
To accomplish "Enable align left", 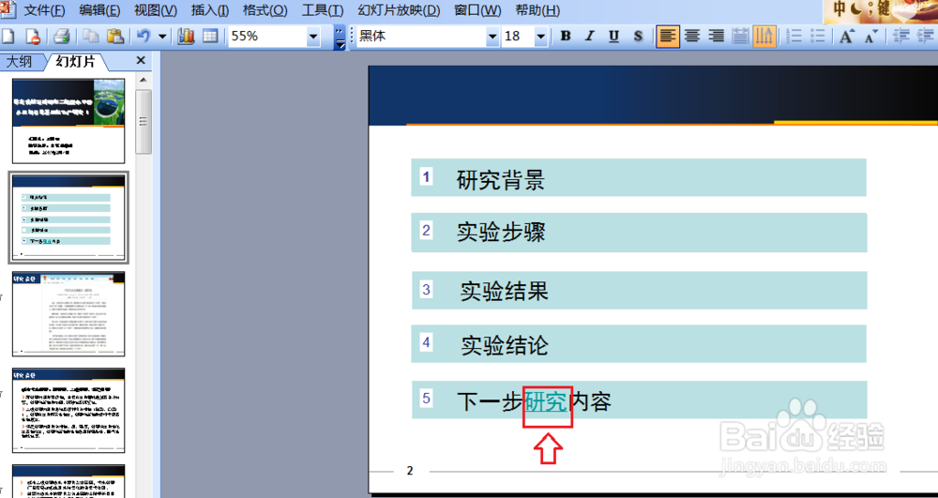I will [x=668, y=37].
